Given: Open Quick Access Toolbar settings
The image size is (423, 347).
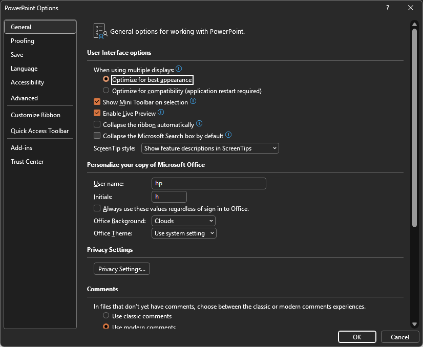Looking at the screenshot, I should 40,131.
